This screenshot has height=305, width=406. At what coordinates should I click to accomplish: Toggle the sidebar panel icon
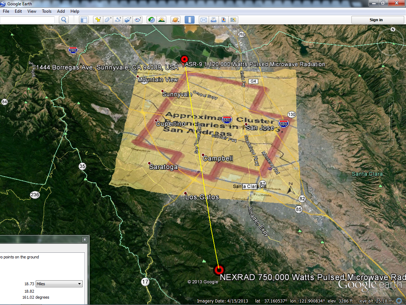pyautogui.click(x=84, y=20)
